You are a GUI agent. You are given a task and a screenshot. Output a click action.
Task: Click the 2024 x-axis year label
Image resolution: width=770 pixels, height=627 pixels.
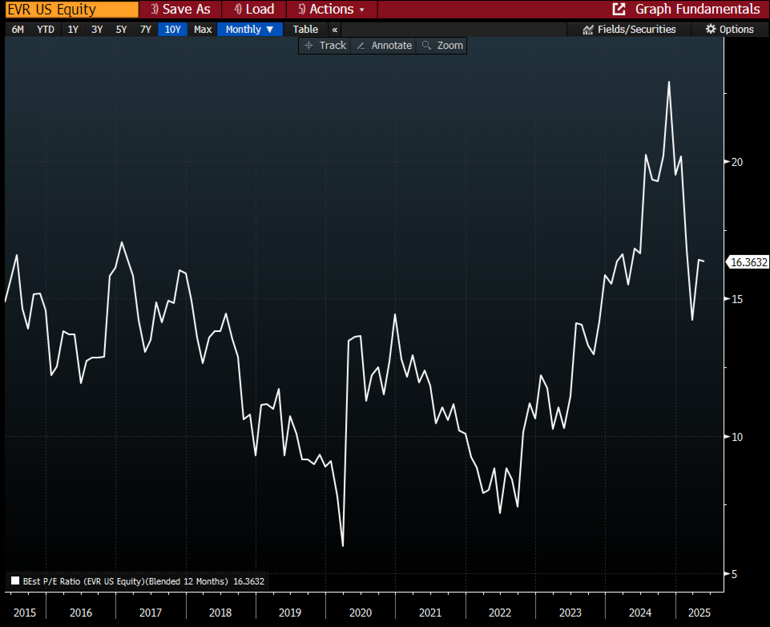[x=640, y=613]
